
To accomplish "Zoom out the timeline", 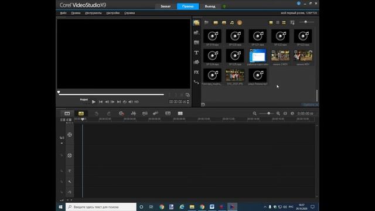I will coord(255,113).
